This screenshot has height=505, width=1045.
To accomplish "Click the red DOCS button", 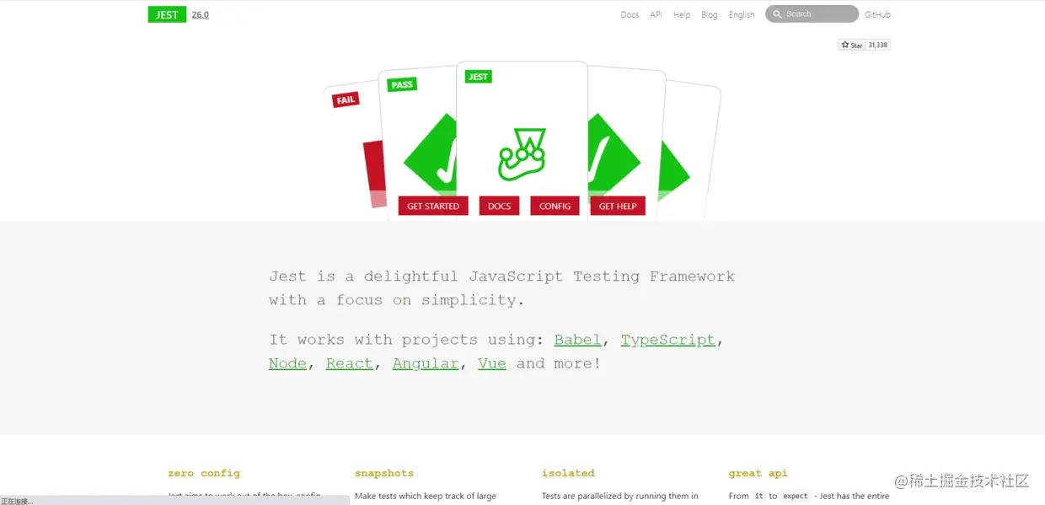I will click(500, 206).
